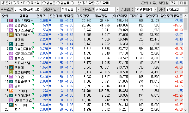Click 디와이디 buy balance 145,276
This screenshot has width=189, height=113.
104,91
